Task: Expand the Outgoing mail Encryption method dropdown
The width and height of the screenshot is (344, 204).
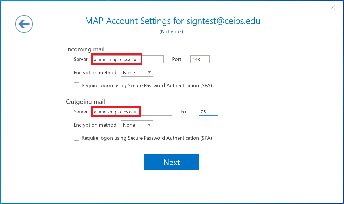Action: (x=137, y=125)
